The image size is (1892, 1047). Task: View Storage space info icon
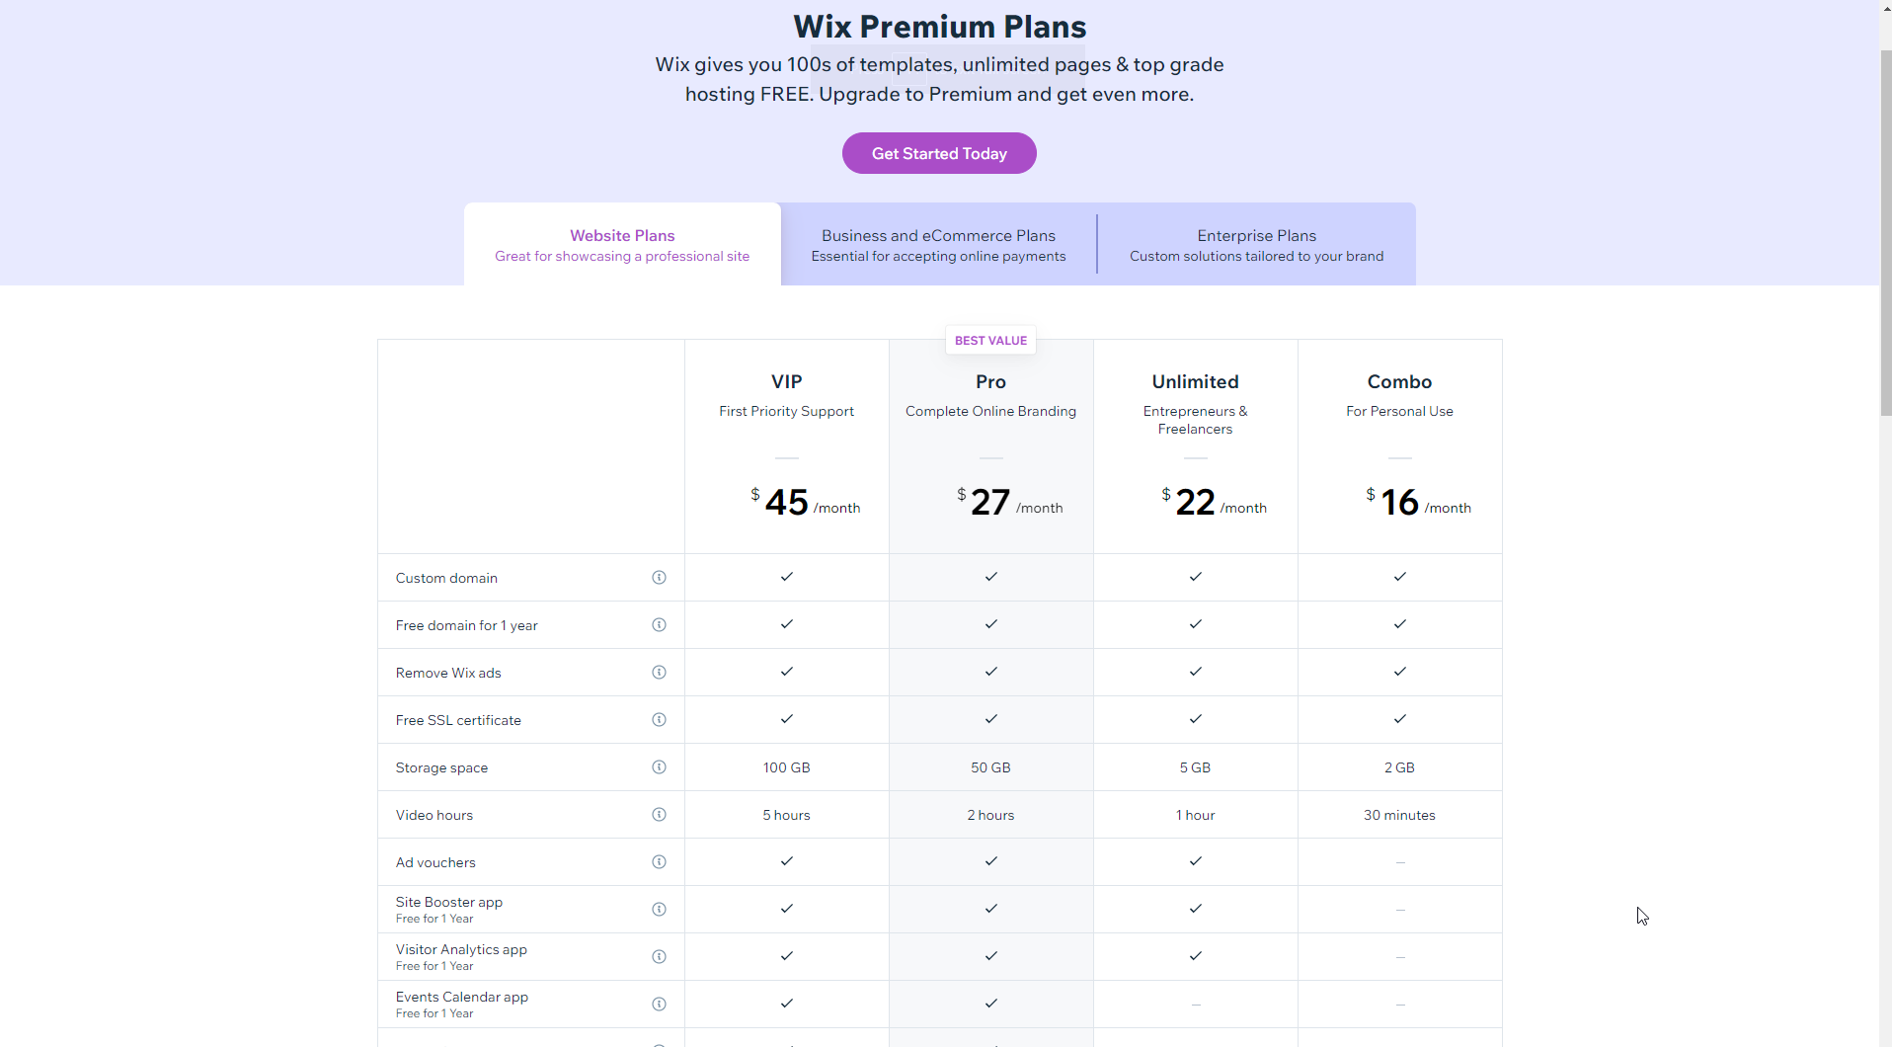(x=659, y=767)
